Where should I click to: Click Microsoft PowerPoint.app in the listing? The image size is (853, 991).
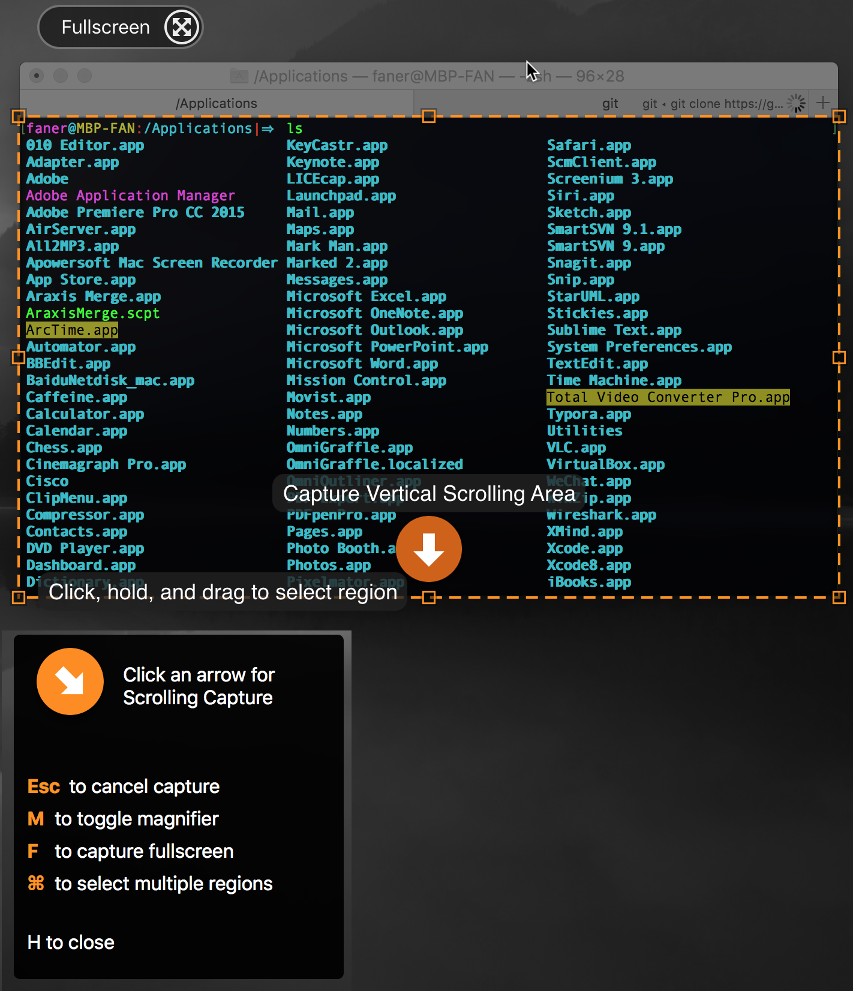tap(388, 347)
